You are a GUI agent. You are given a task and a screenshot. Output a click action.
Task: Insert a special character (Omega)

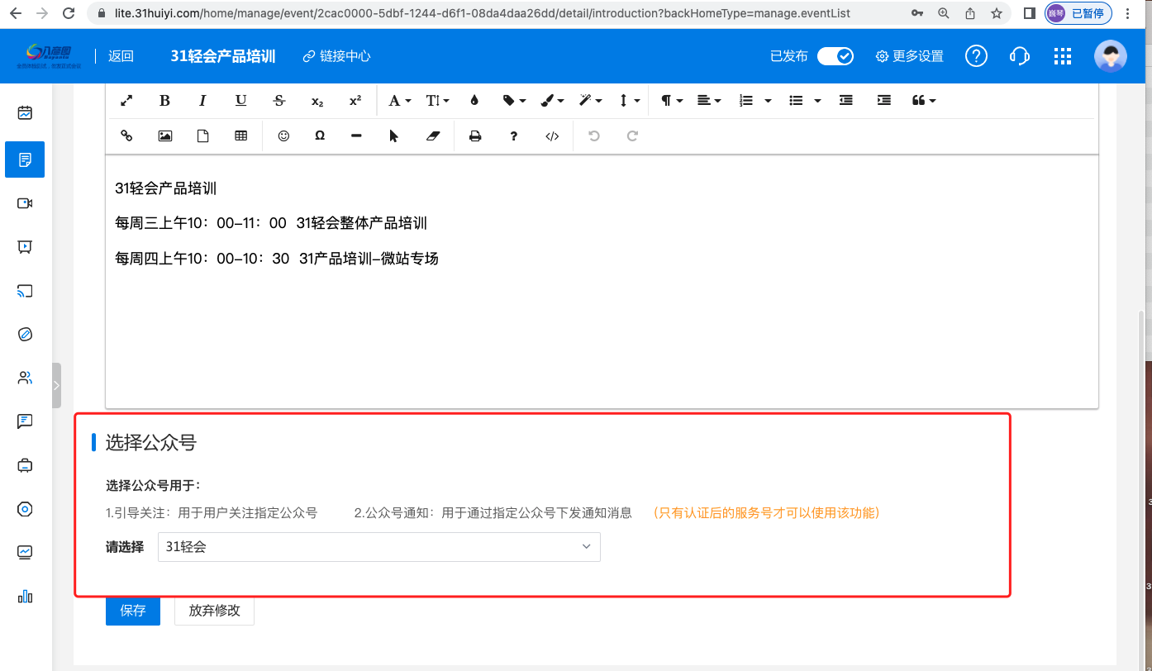tap(319, 136)
